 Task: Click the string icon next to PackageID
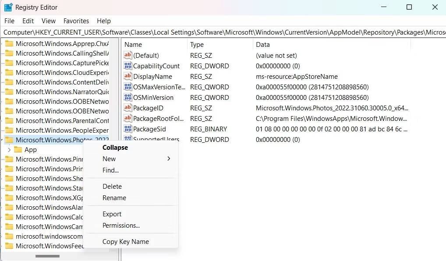pyautogui.click(x=127, y=108)
